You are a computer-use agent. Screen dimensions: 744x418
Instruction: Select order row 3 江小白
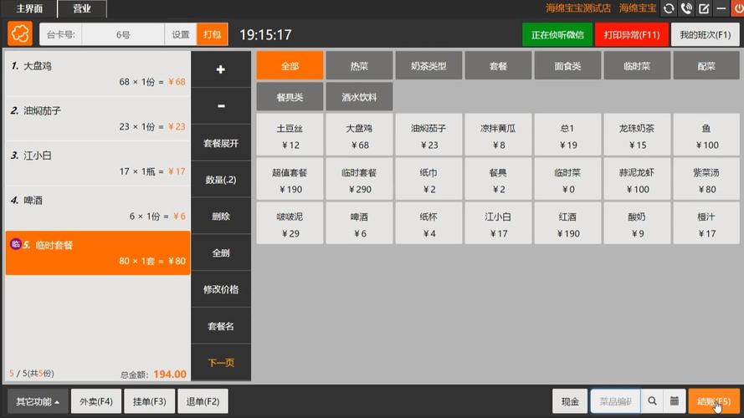pyautogui.click(x=98, y=164)
